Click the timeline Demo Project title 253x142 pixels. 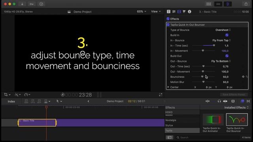(x=115, y=101)
